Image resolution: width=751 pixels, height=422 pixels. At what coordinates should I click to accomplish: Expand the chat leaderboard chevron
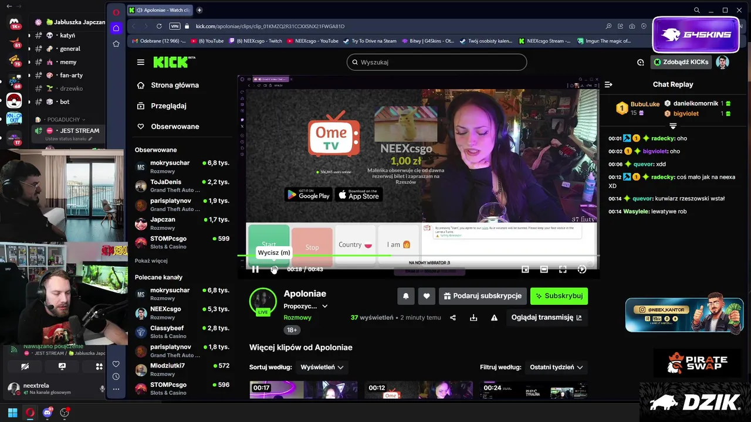tap(673, 126)
